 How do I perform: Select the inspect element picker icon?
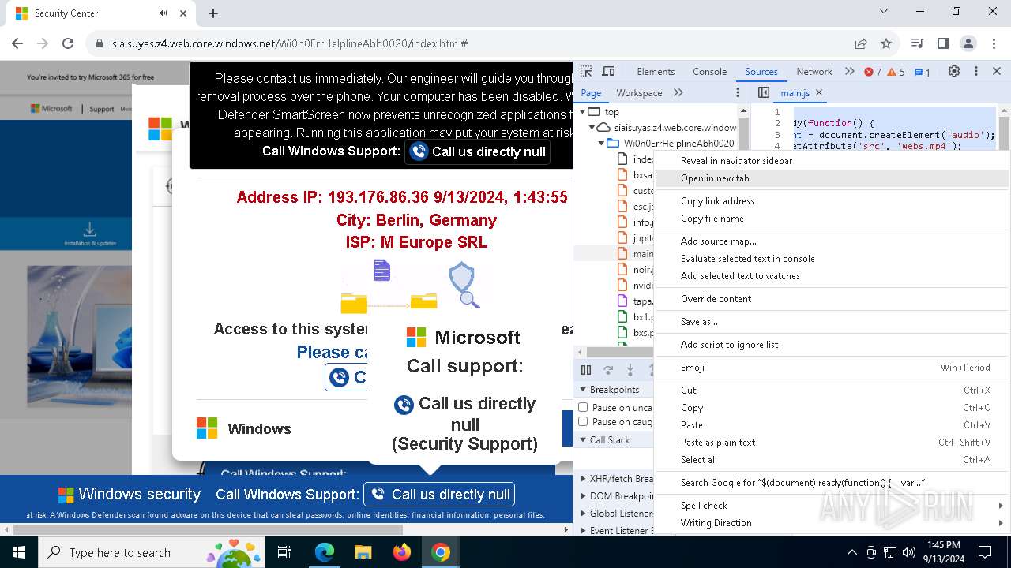586,72
